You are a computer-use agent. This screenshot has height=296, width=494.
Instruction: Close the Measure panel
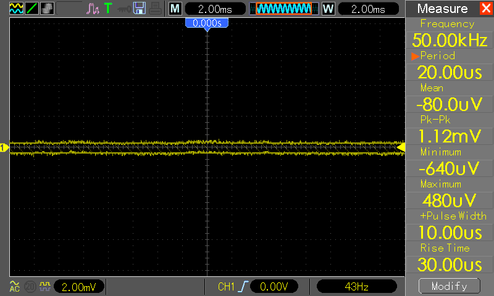coord(486,8)
